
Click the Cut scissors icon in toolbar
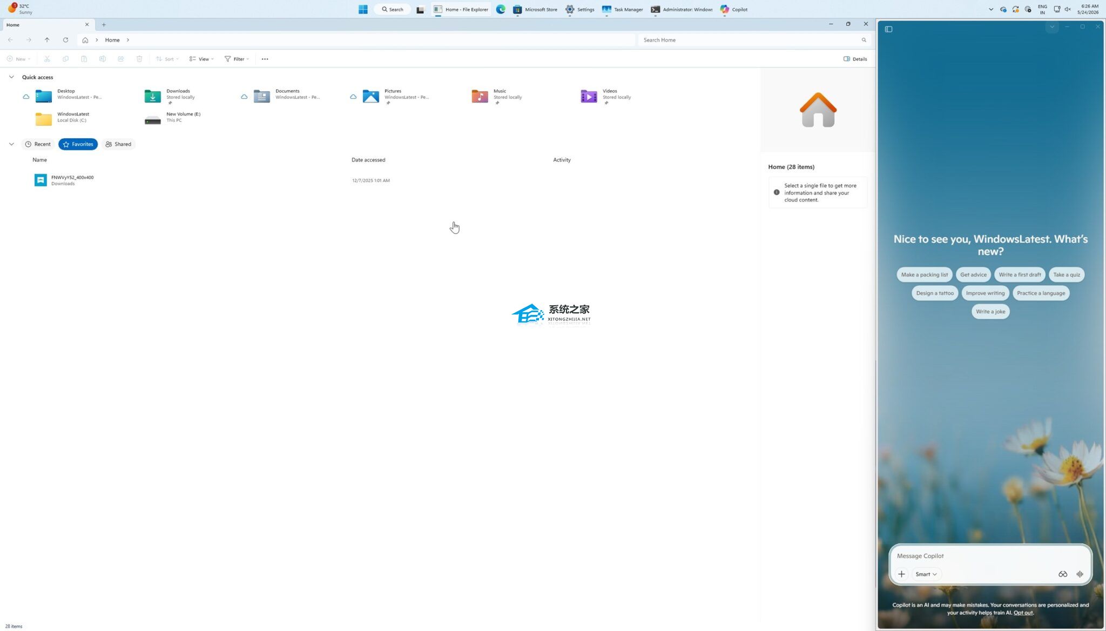coord(47,59)
